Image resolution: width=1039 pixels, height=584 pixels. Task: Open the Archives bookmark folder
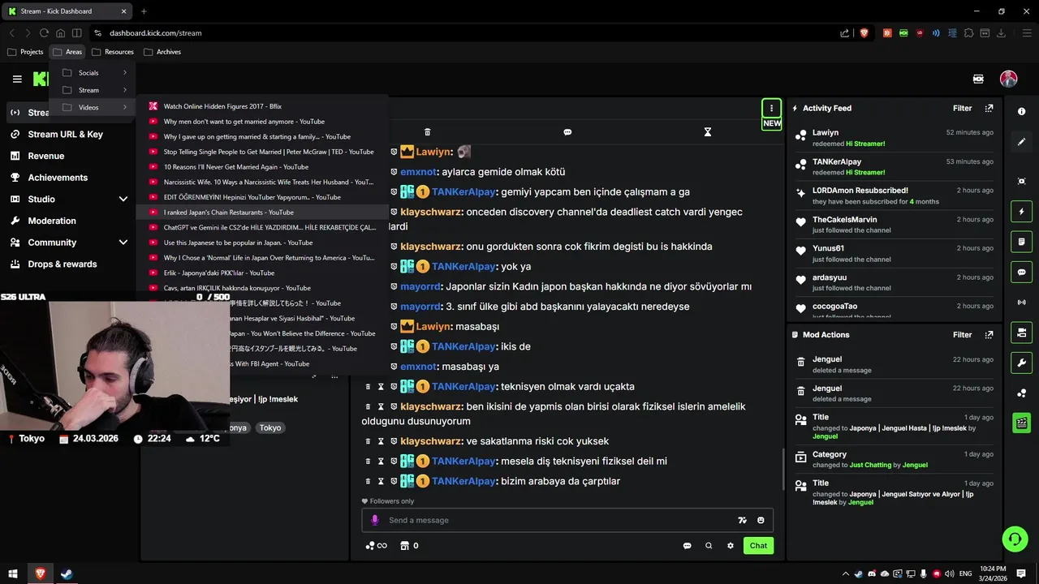coord(162,52)
